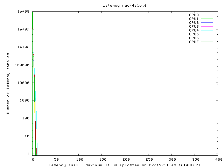This screenshot has height=168, width=224.
Task: Click the magenta CPU3 legend line sample
Action: coord(207,27)
